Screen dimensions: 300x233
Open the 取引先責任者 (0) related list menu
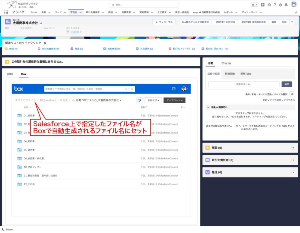coord(293,160)
